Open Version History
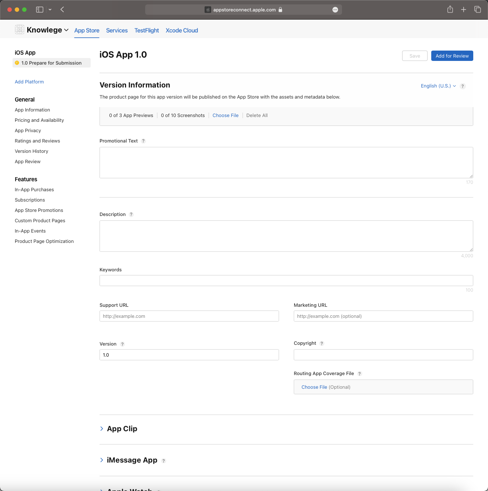The height and width of the screenshot is (491, 488). coord(31,151)
